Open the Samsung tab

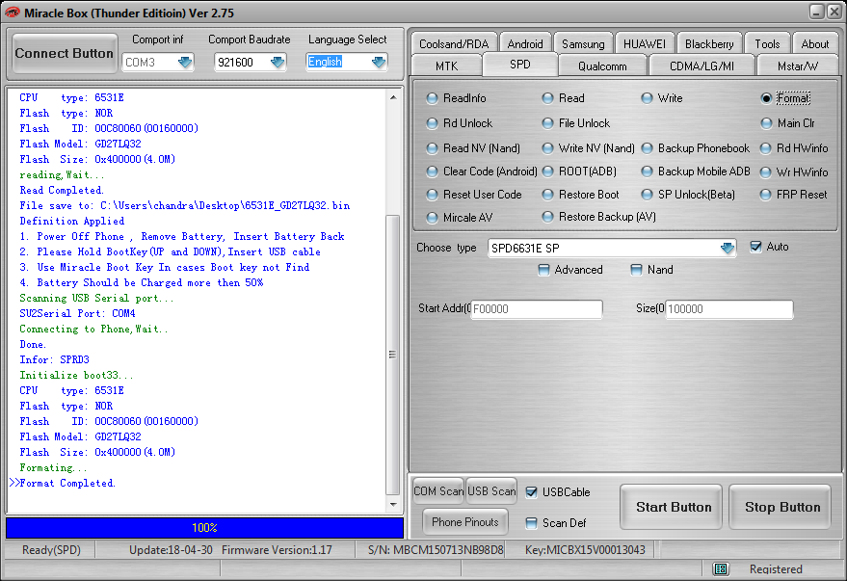[x=583, y=43]
